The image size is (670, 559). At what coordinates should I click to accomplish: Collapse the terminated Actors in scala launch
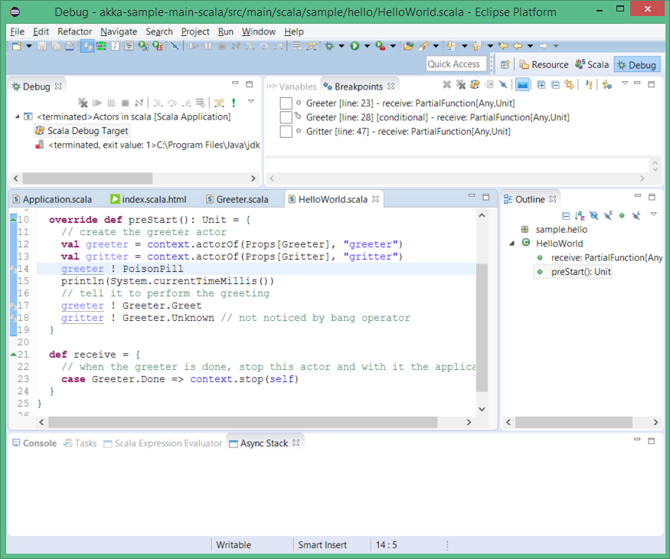(x=16, y=117)
